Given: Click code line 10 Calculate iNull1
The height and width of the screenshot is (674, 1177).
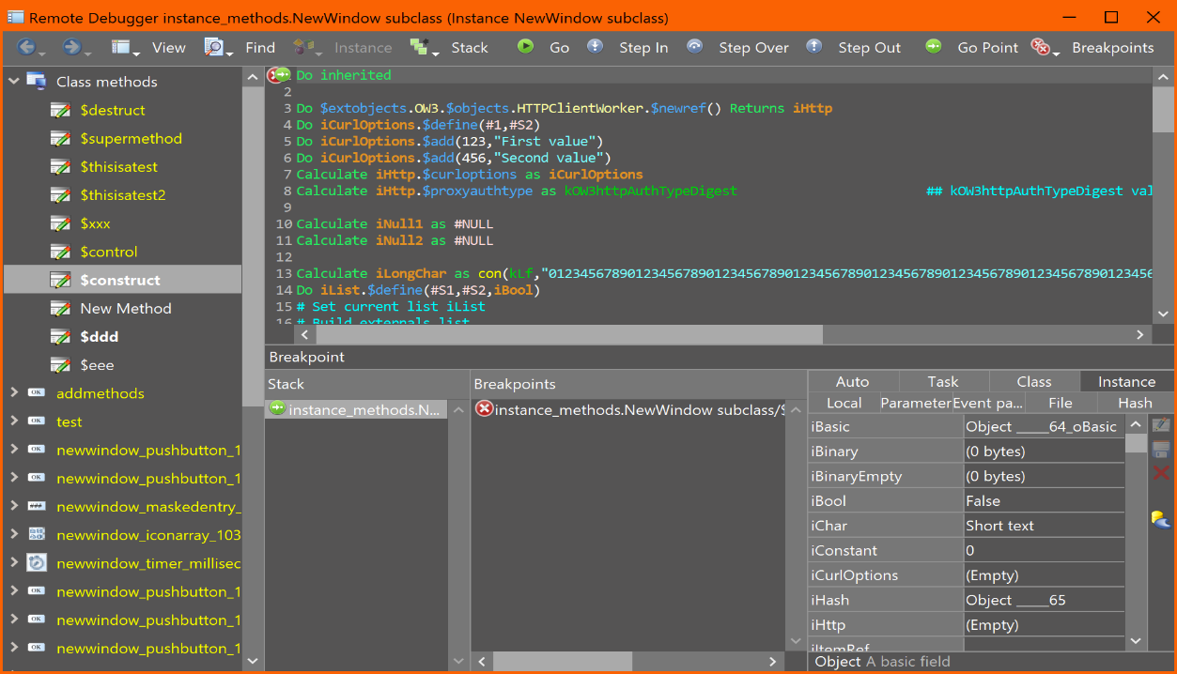Looking at the screenshot, I should pos(395,223).
